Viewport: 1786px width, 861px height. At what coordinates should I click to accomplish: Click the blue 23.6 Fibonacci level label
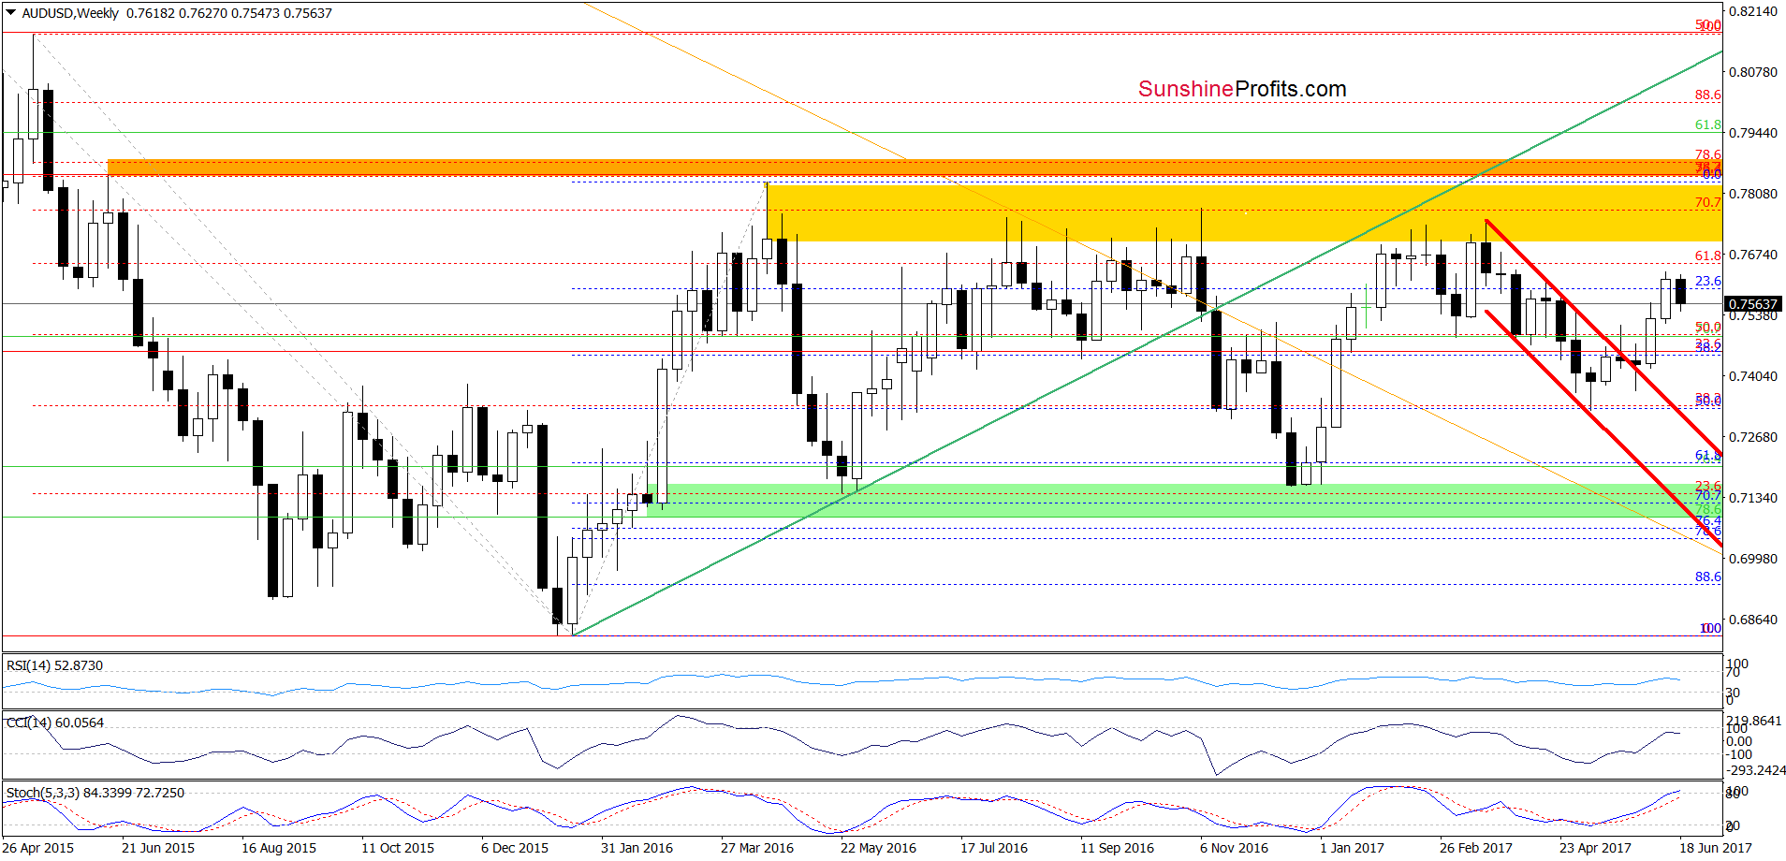pyautogui.click(x=1708, y=281)
